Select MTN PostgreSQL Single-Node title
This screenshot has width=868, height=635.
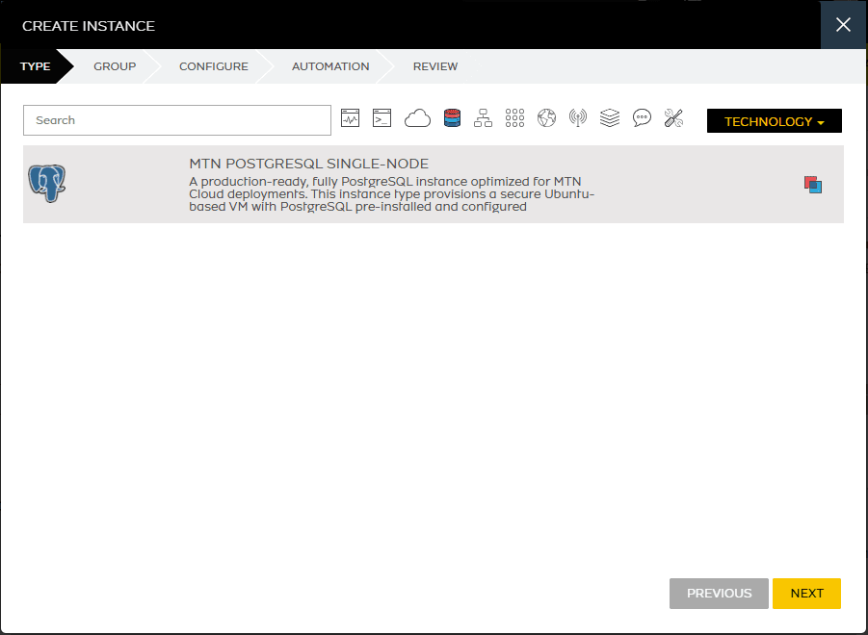tap(309, 164)
